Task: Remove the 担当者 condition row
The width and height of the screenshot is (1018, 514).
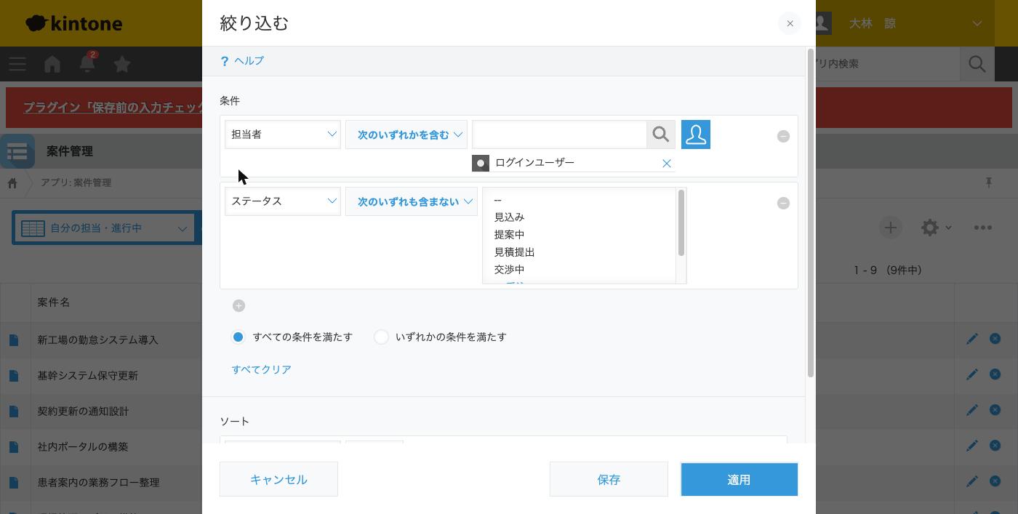Action: [783, 136]
